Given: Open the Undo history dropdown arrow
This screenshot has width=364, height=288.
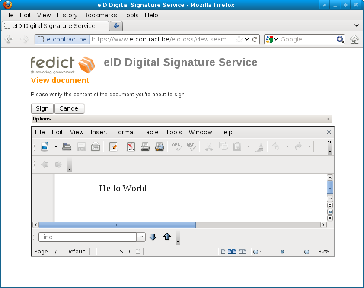Looking at the screenshot, I should (x=287, y=146).
